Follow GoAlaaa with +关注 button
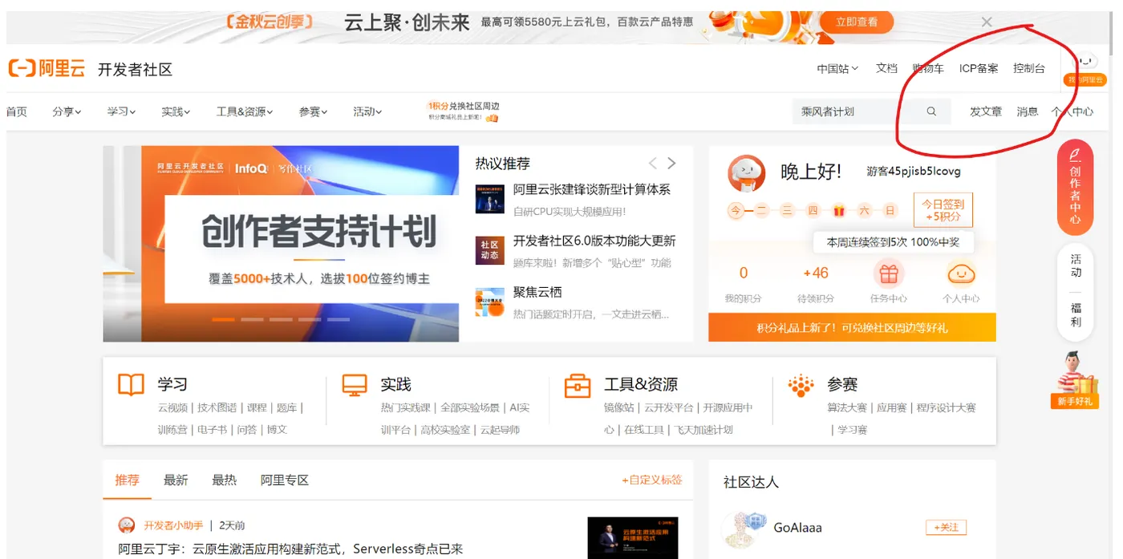1123x559 pixels. pos(946,527)
